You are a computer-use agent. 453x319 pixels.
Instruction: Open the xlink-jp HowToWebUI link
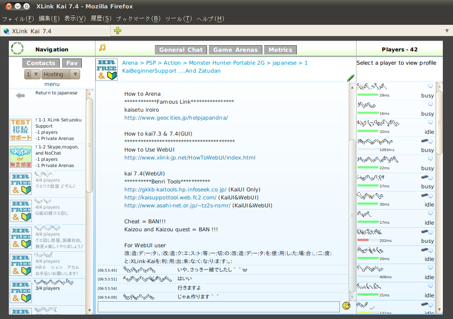pos(190,158)
